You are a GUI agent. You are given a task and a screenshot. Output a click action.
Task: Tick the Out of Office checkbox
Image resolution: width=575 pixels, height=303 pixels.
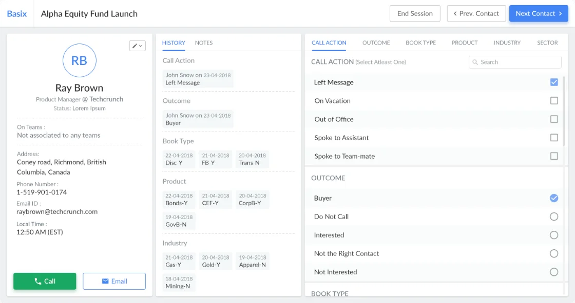pyautogui.click(x=554, y=119)
